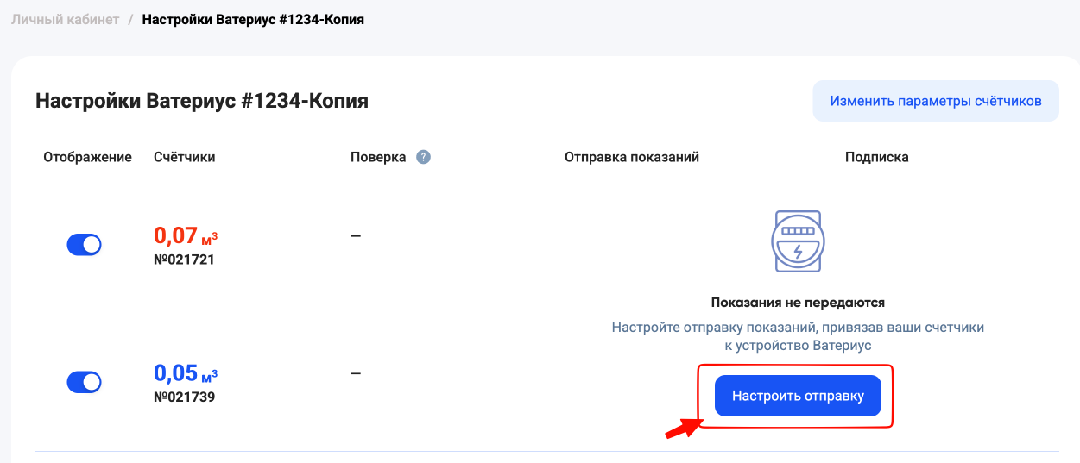Toggle display switch for counter №021721

tap(84, 244)
